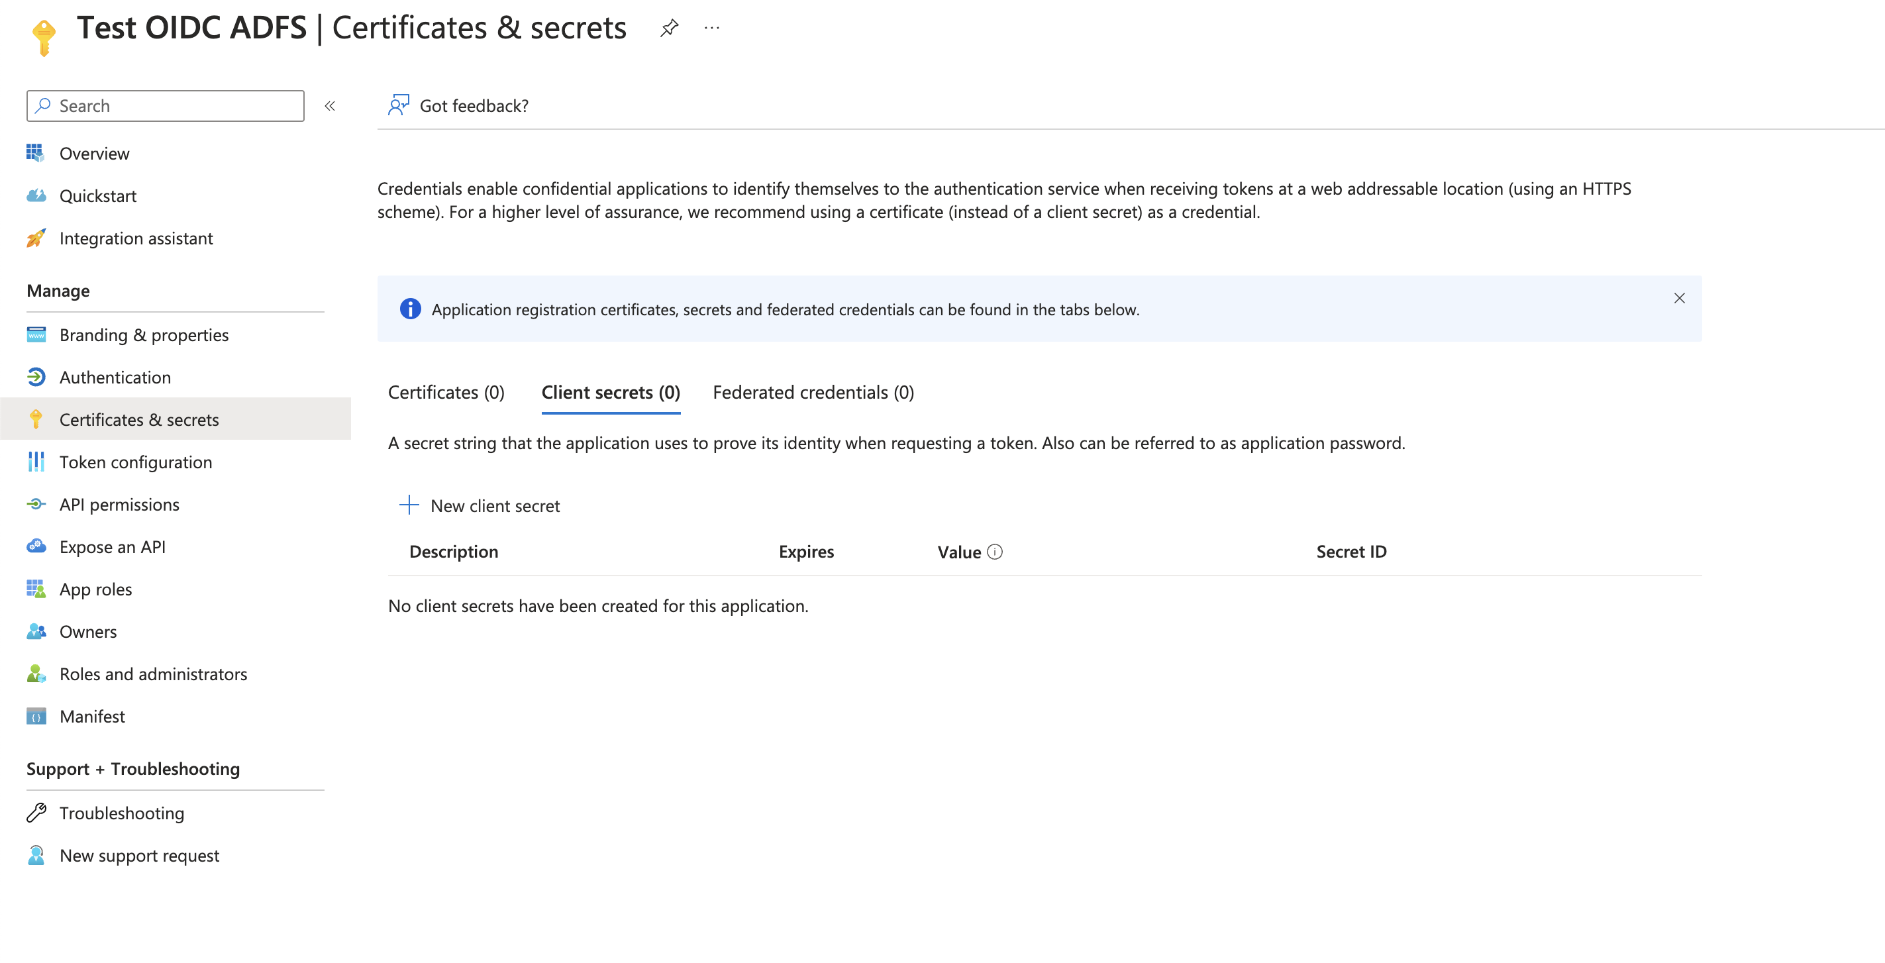
Task: Switch to Federated credentials (0) tab
Action: tap(813, 392)
